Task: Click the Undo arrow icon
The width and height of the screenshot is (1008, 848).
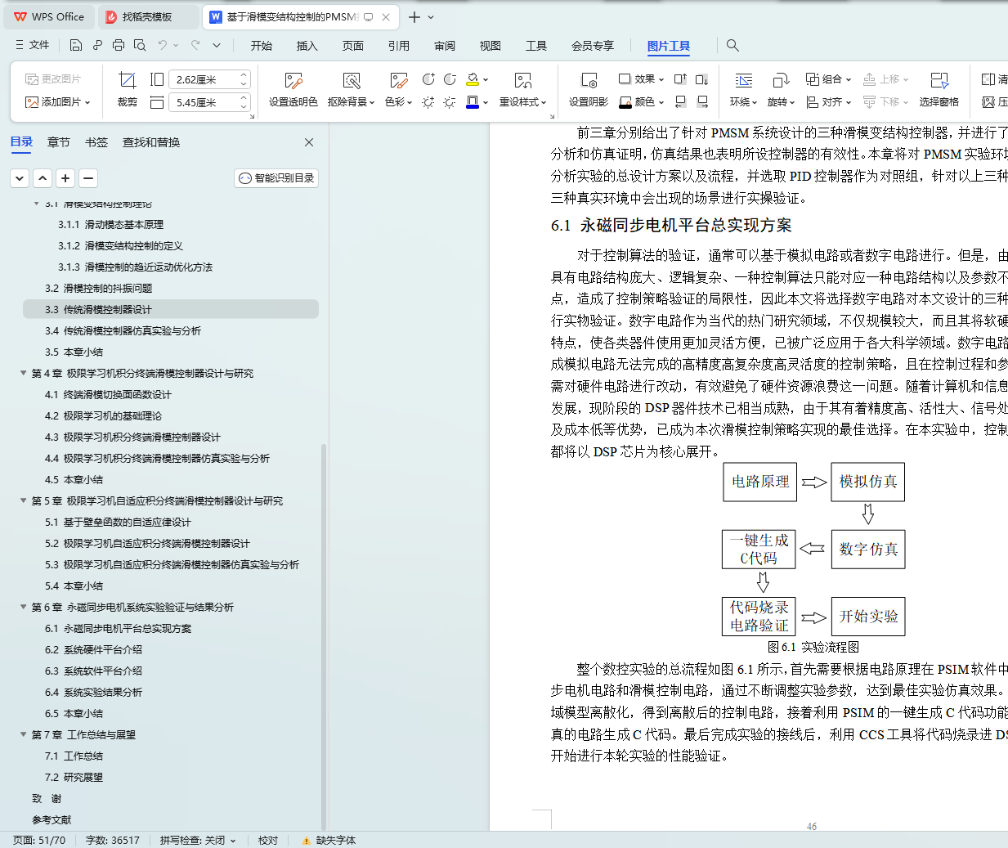Action: 163,45
